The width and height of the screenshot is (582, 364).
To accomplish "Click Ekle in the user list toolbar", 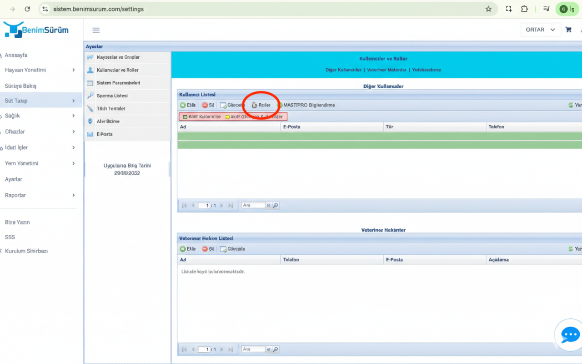I will tap(188, 105).
